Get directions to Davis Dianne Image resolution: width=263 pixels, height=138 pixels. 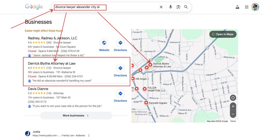point(120,94)
